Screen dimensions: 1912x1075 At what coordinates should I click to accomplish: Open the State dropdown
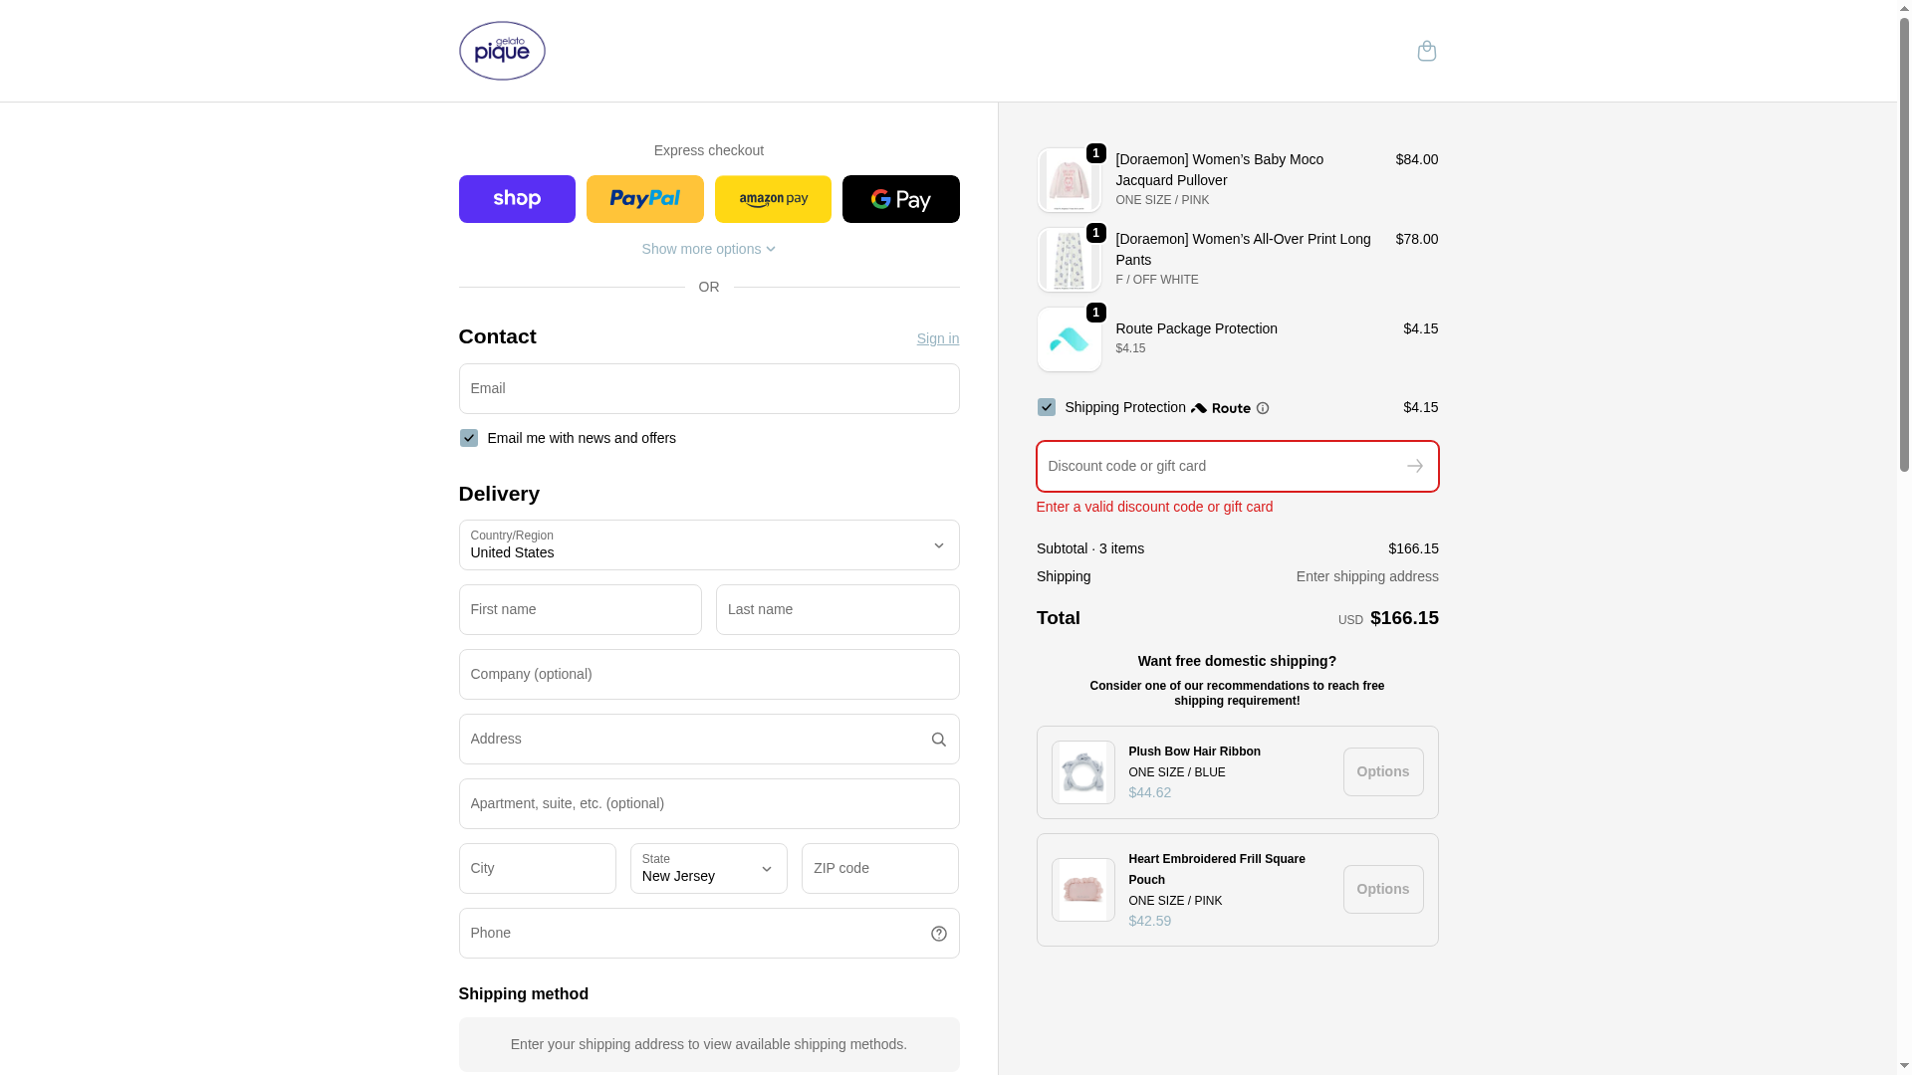click(x=708, y=868)
